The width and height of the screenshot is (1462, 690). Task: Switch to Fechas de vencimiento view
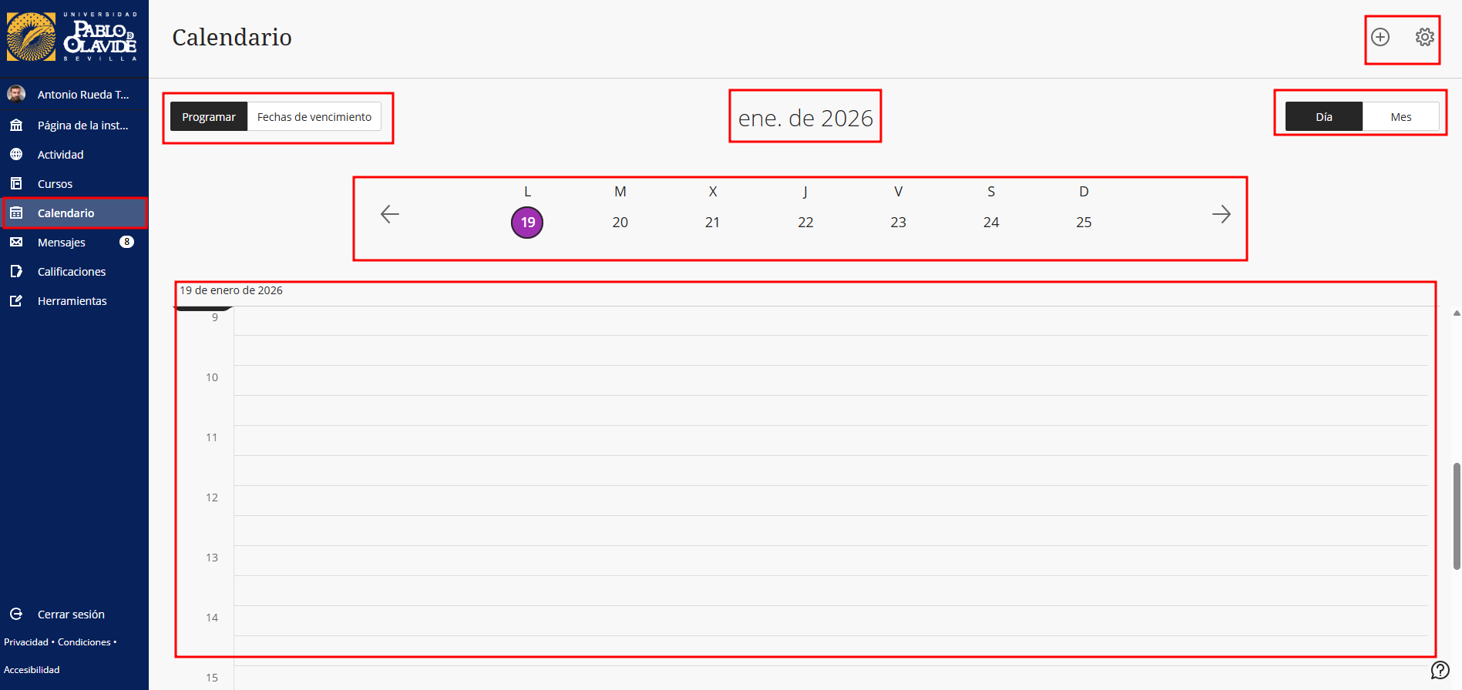(314, 117)
